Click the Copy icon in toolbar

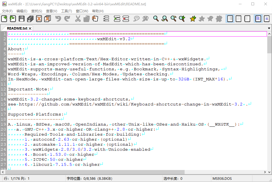pos(86,18)
